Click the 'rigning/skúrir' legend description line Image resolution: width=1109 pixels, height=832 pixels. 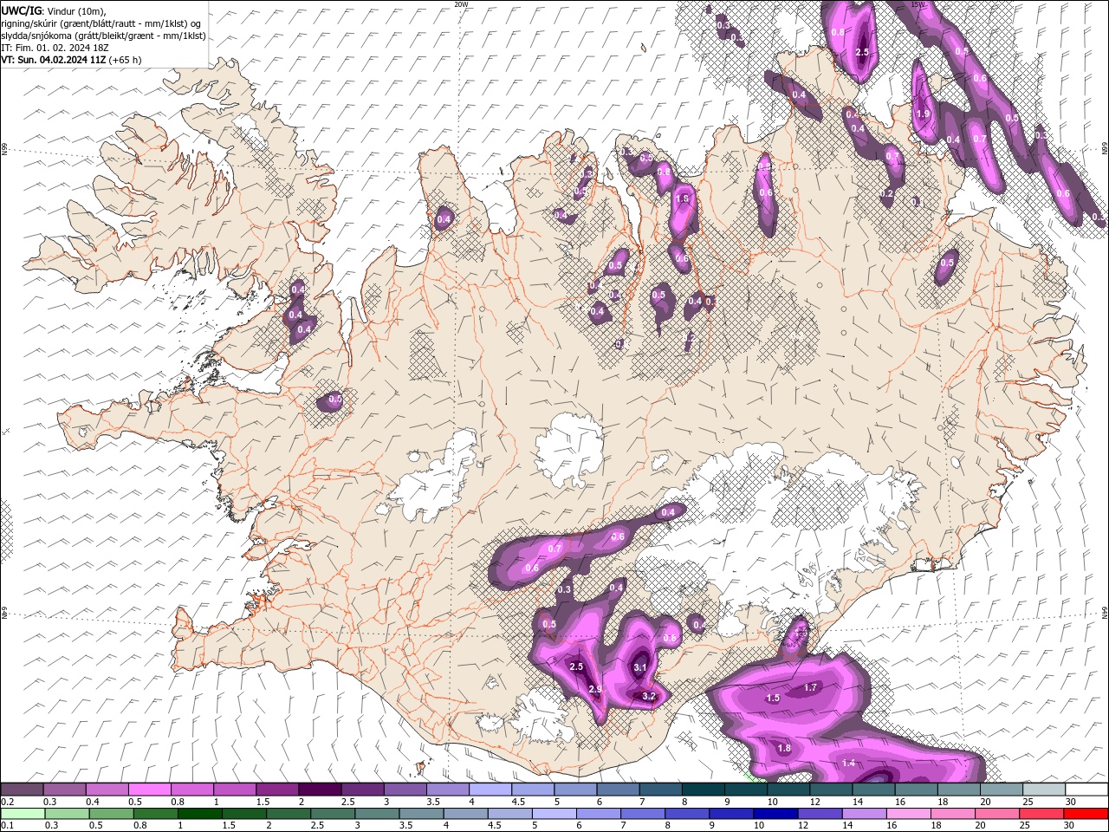click(x=101, y=23)
